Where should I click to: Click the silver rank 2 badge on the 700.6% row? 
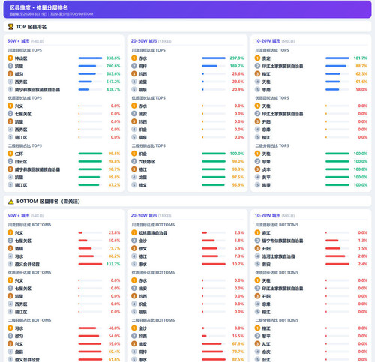click(x=10, y=66)
